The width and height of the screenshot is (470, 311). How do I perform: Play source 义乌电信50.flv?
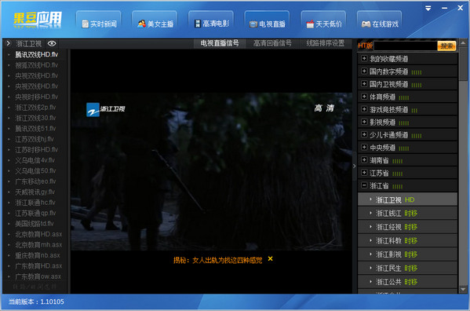[36, 170]
